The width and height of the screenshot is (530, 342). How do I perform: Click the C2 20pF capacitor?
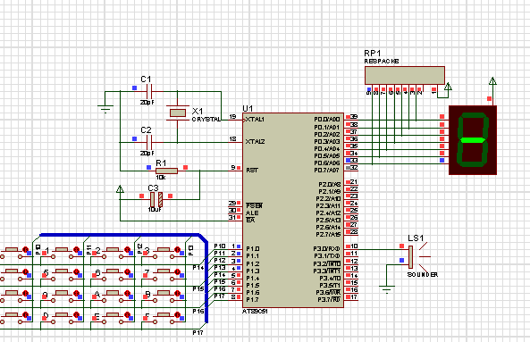[x=149, y=143]
